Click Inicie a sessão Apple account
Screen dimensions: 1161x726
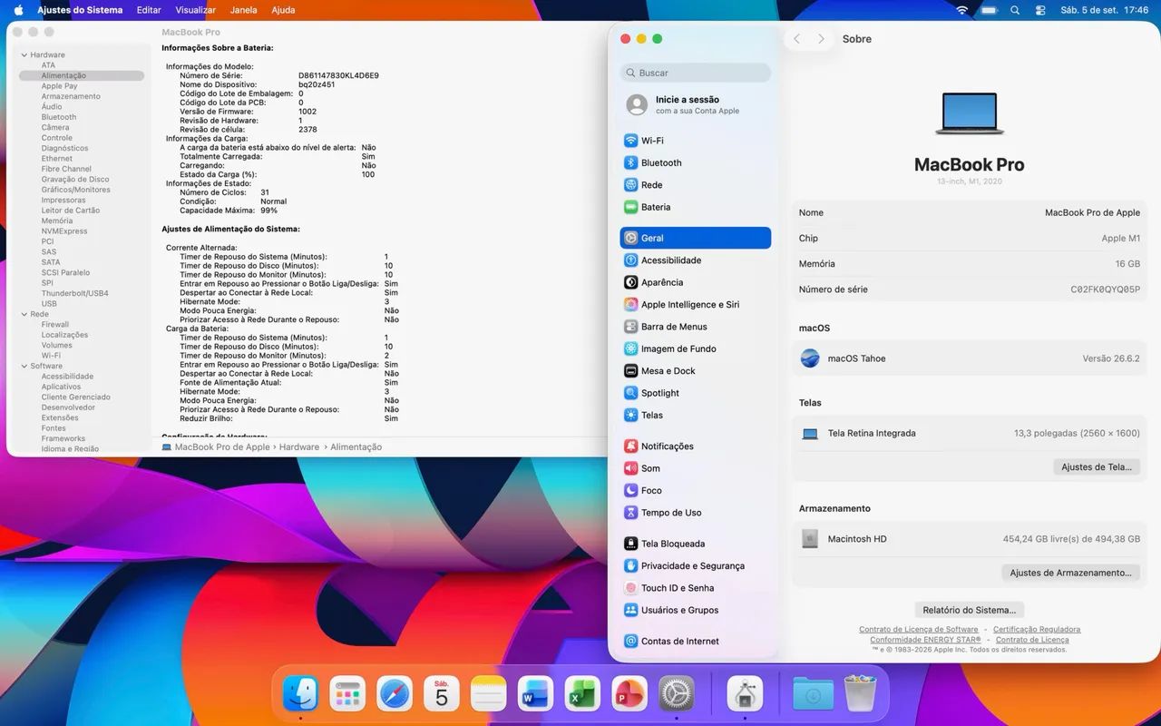pos(696,104)
